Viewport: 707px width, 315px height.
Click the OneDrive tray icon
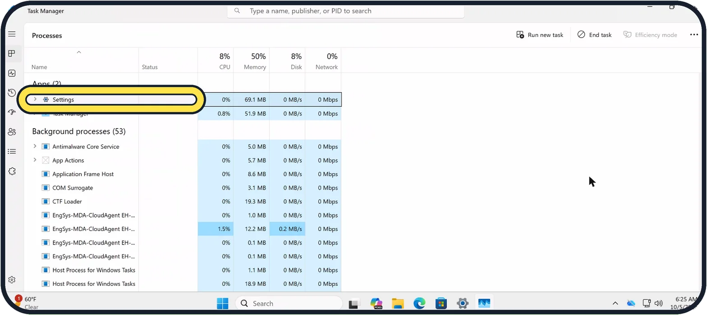point(631,303)
